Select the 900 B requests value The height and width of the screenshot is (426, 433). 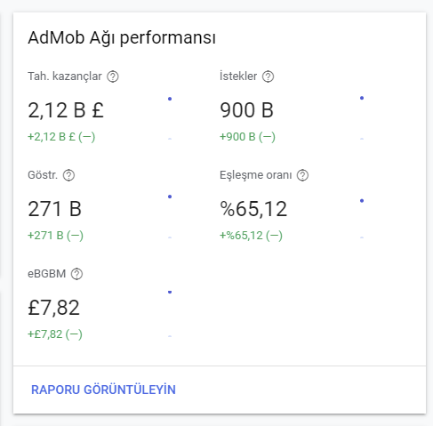coord(246,110)
